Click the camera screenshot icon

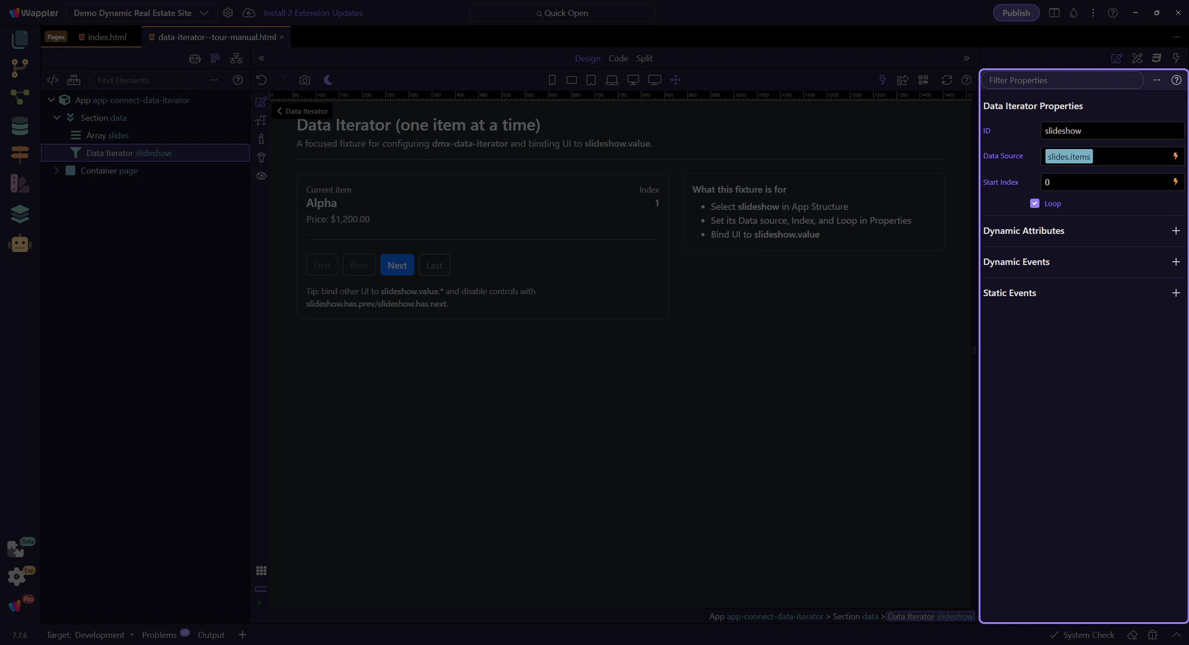304,80
